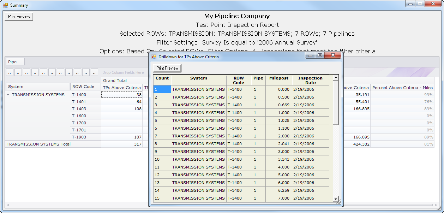Select the TPs Above Criteria cell for T-1400
This screenshot has height=213, width=444.
(x=122, y=95)
